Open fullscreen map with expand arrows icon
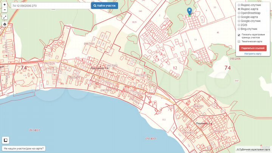272x153 pixels. (x=5, y=17)
